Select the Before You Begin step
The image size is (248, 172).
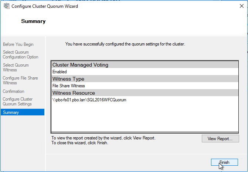18,44
